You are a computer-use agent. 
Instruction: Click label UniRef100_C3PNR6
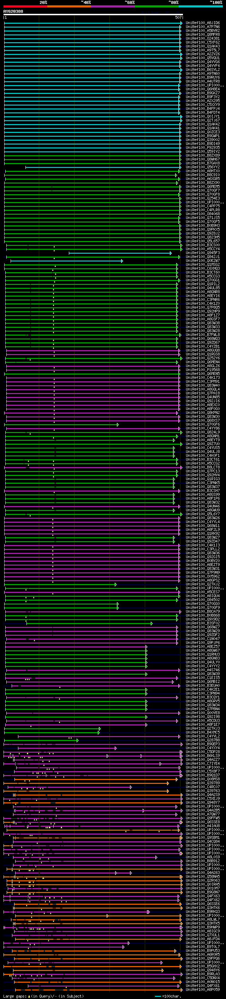203,299
